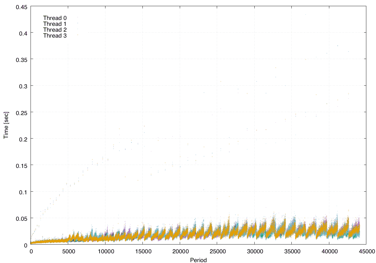Screen dimensions: 376x263
Task: Select the 0.25 y-axis tick label
Action: 21,112
